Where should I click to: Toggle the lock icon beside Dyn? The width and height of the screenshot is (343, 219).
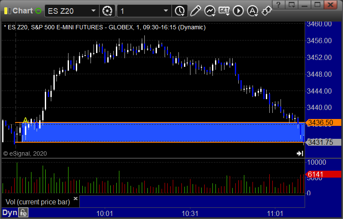(23, 213)
